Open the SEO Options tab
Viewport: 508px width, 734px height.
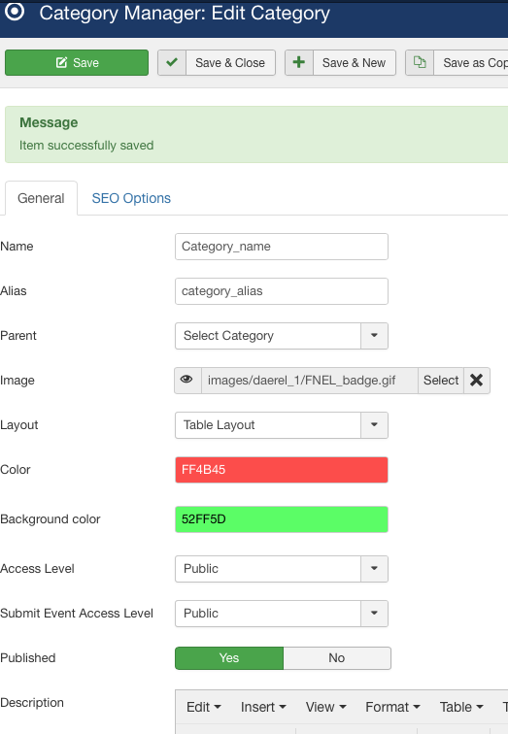pos(131,198)
